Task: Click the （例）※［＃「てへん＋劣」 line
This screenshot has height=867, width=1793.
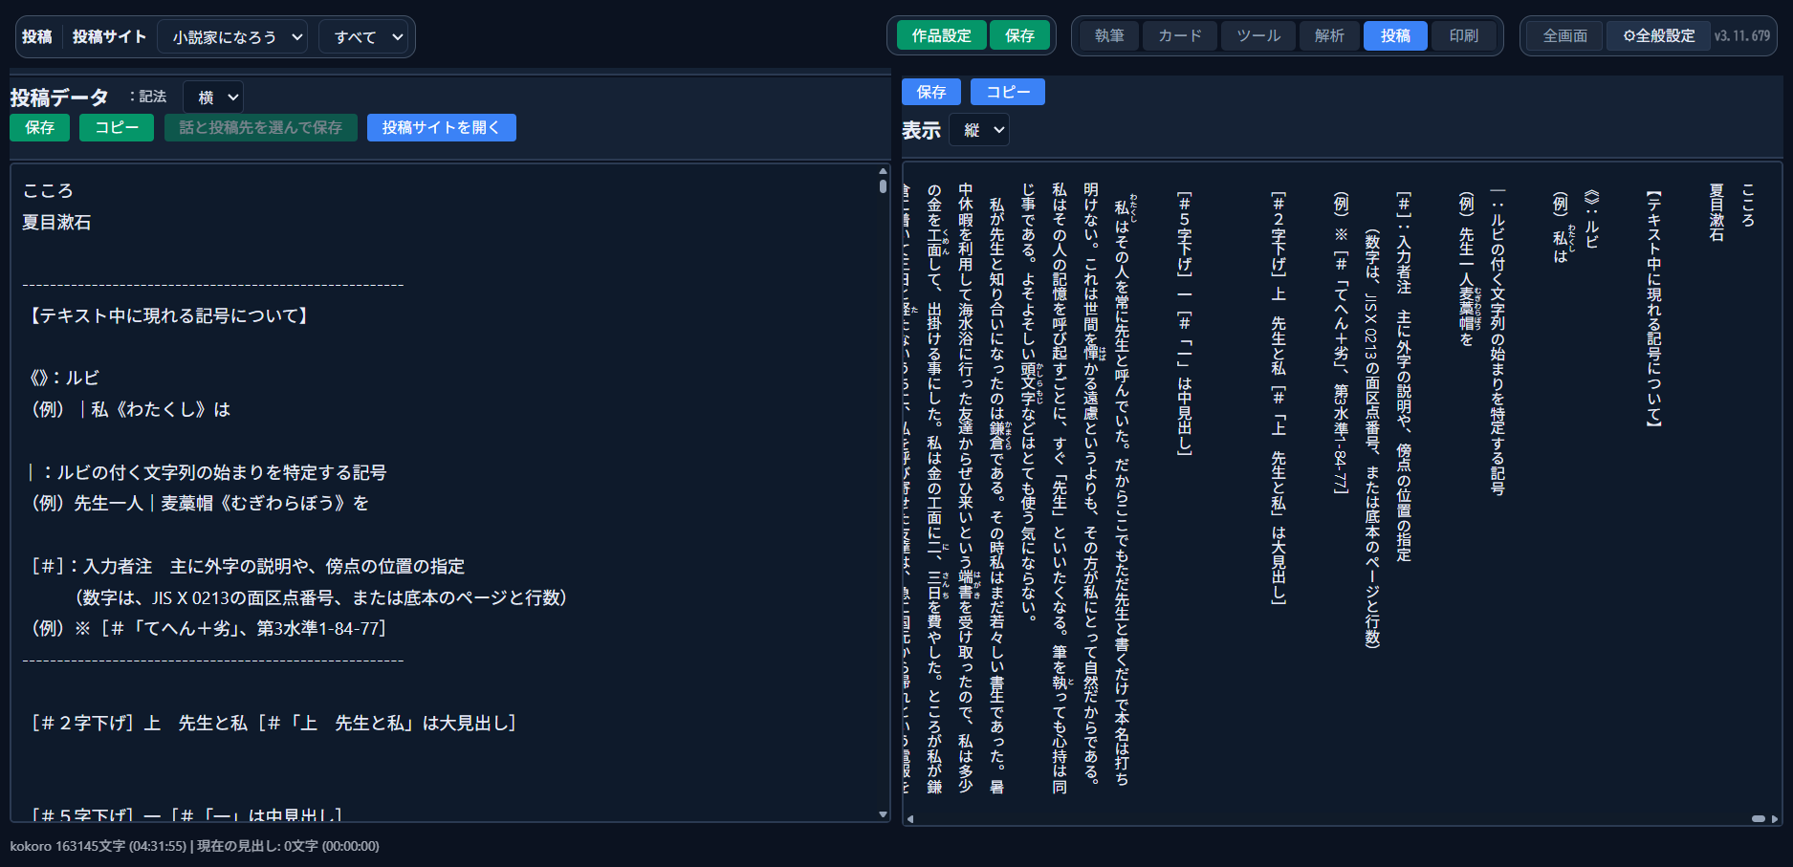Action: pos(208,629)
